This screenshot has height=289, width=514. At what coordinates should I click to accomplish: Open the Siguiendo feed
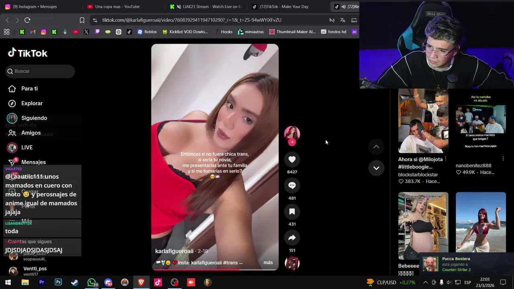[34, 118]
